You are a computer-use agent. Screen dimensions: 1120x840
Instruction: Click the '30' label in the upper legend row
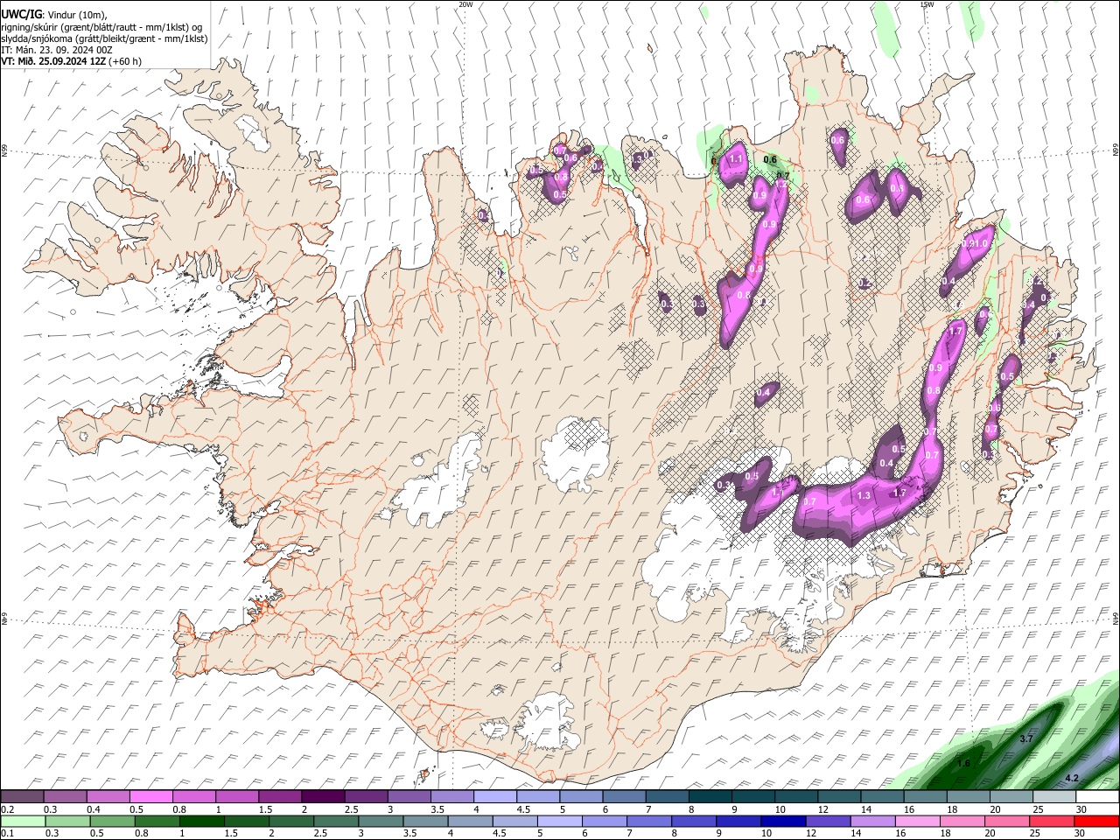click(1081, 809)
